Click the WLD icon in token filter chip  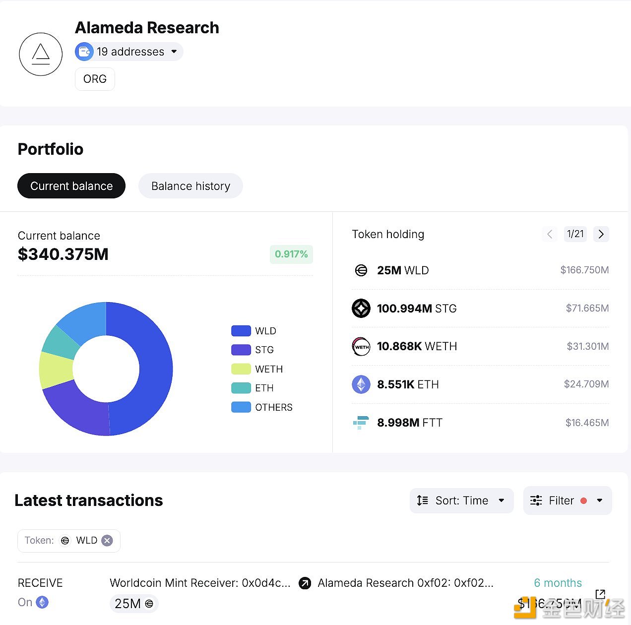tap(65, 541)
